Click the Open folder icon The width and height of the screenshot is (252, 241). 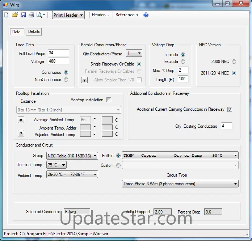[15, 15]
